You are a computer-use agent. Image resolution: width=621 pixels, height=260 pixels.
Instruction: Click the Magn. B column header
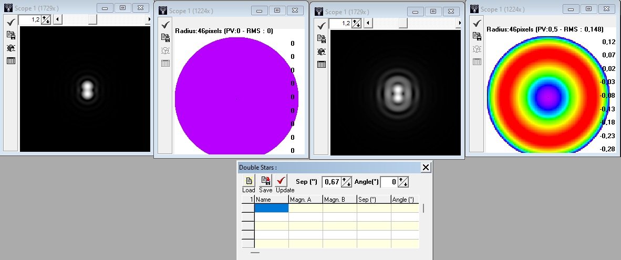[339, 200]
